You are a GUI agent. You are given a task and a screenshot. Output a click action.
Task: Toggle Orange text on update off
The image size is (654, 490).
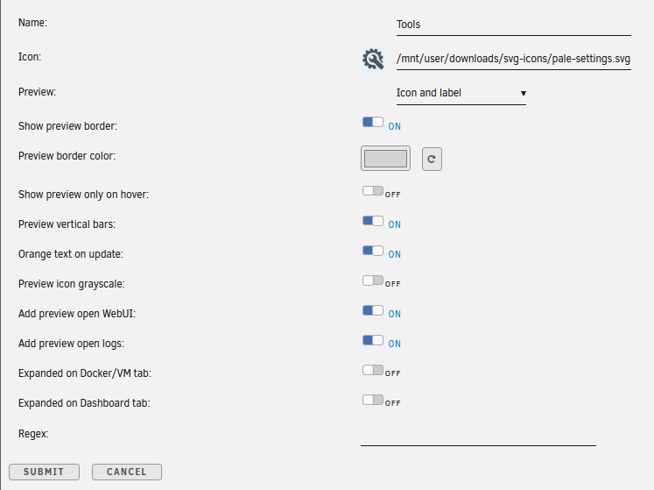(373, 251)
